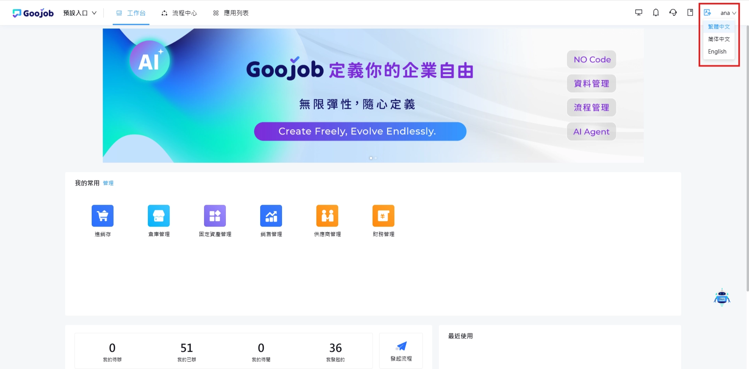Open the bookmark document icon

pos(690,12)
